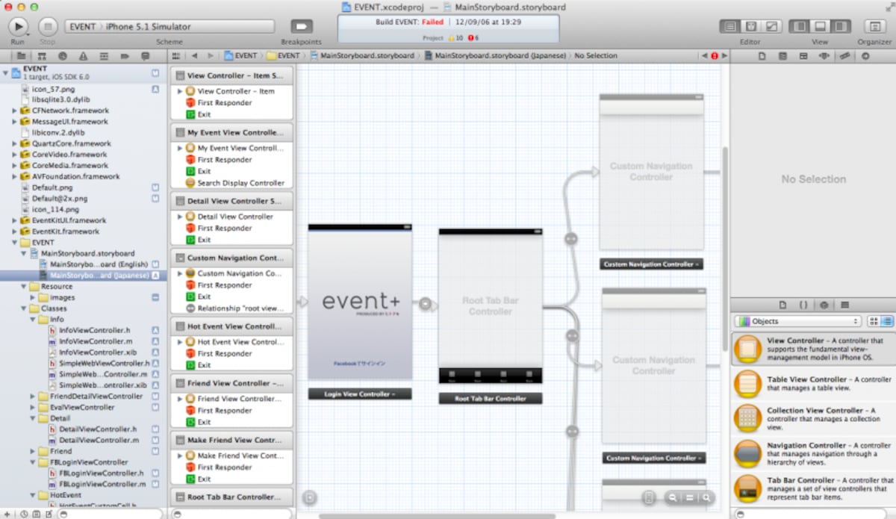Show the Debug area
This screenshot has width=896, height=519.
click(820, 26)
